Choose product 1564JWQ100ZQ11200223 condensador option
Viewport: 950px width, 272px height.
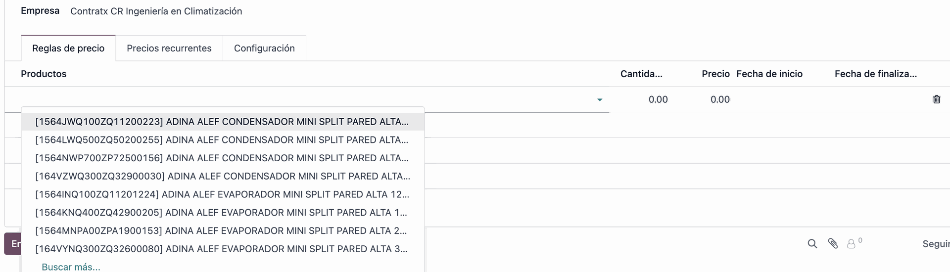222,122
